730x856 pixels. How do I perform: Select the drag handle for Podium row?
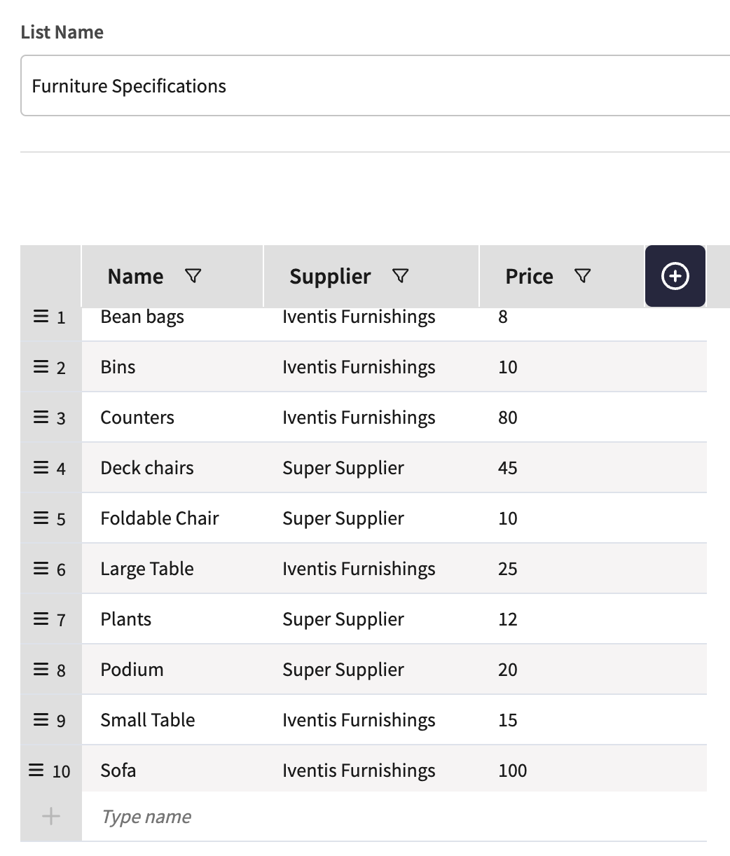pos(40,669)
